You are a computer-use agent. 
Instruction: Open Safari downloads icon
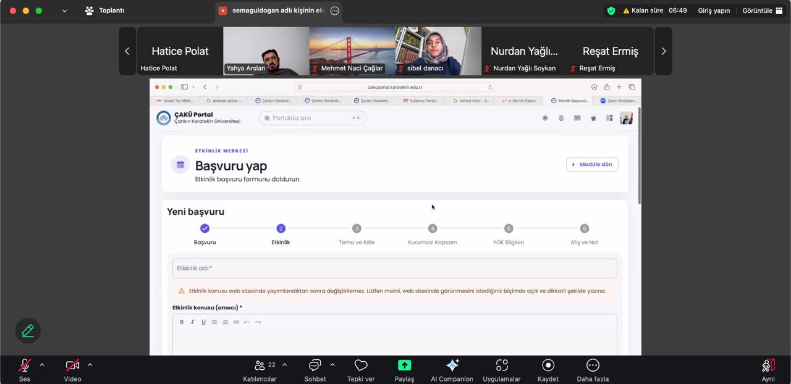[x=594, y=87]
